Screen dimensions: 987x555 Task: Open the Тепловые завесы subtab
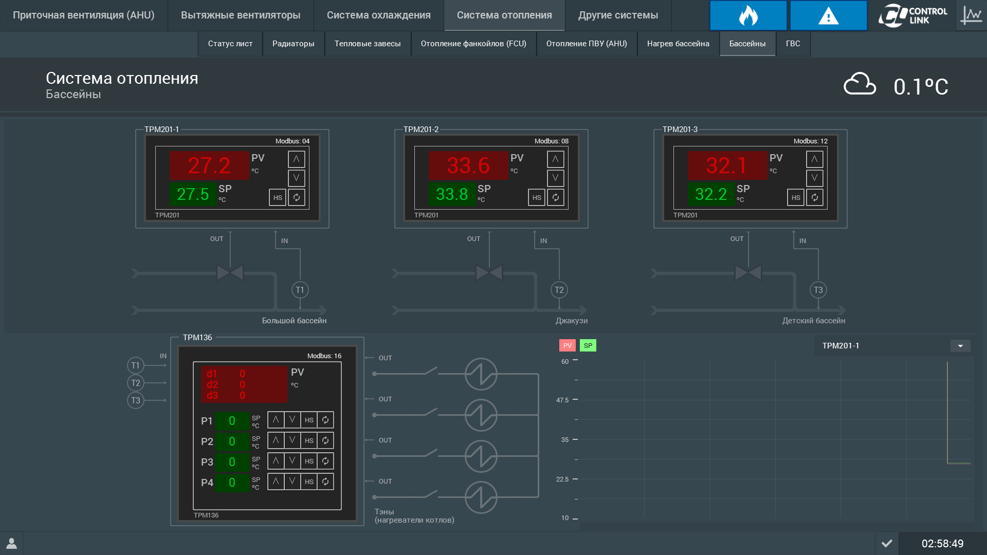pyautogui.click(x=368, y=44)
